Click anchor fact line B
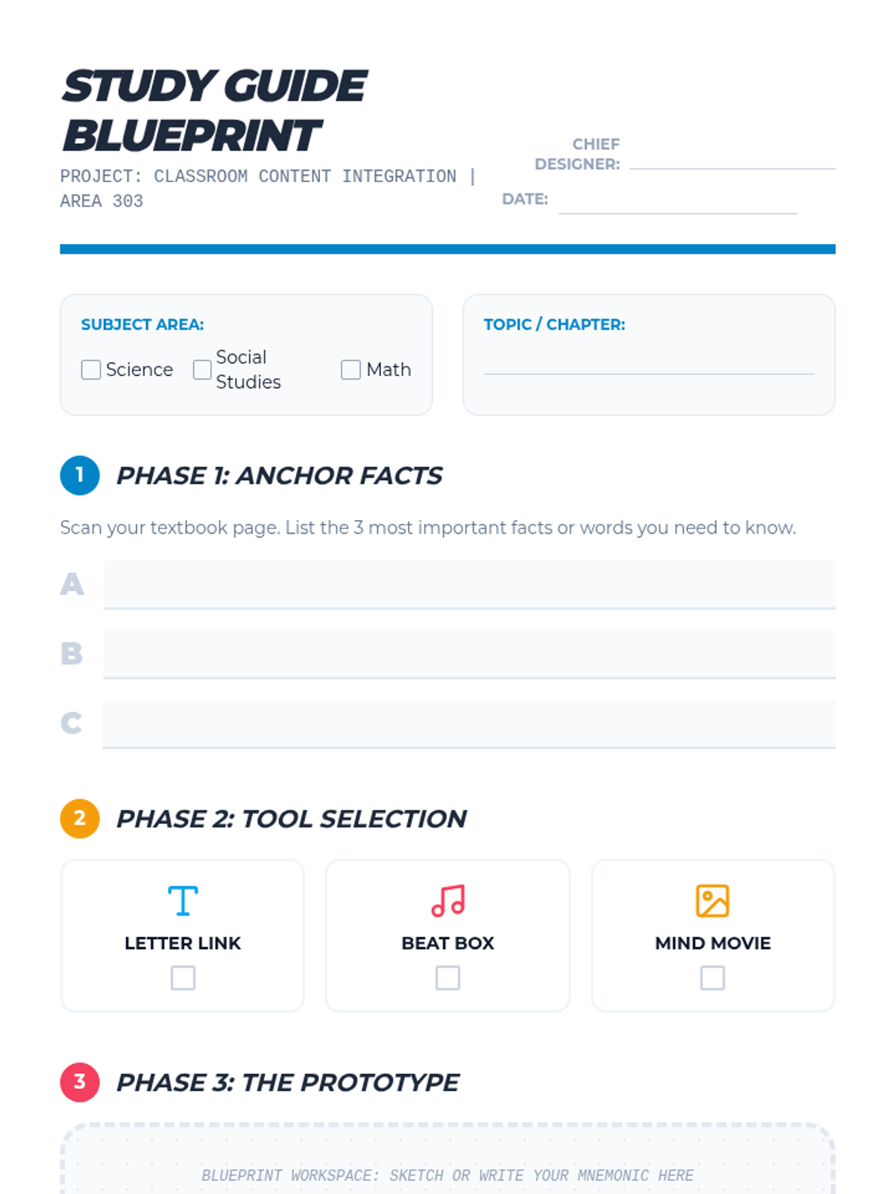Image resolution: width=895 pixels, height=1194 pixels. click(x=469, y=654)
